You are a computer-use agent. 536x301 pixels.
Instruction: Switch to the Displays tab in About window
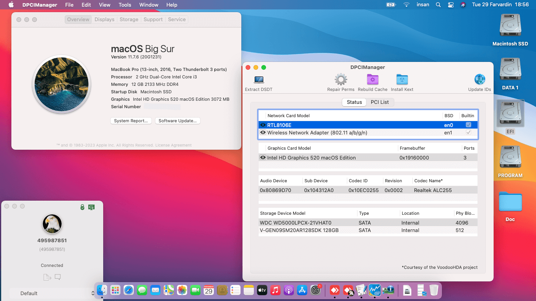click(x=104, y=19)
